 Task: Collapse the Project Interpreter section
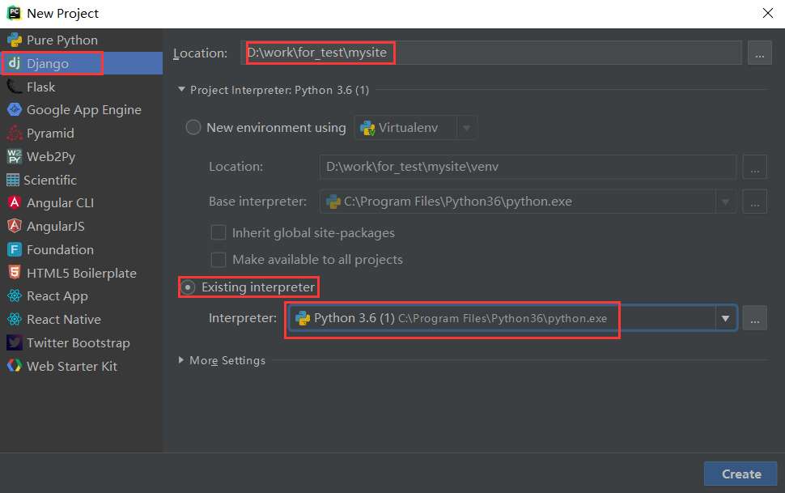tap(181, 90)
